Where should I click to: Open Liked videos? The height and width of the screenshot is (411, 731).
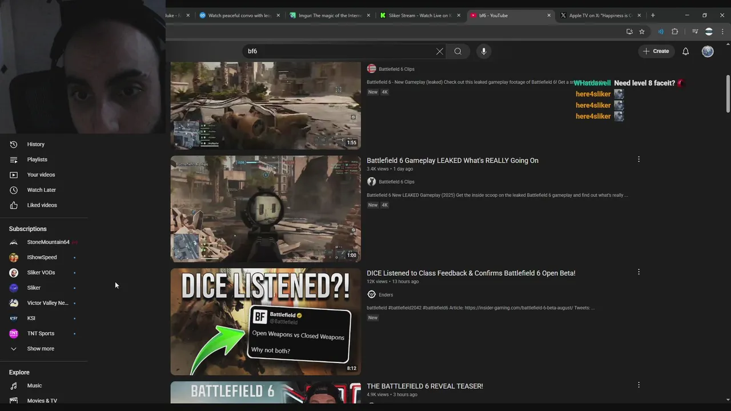click(x=43, y=205)
